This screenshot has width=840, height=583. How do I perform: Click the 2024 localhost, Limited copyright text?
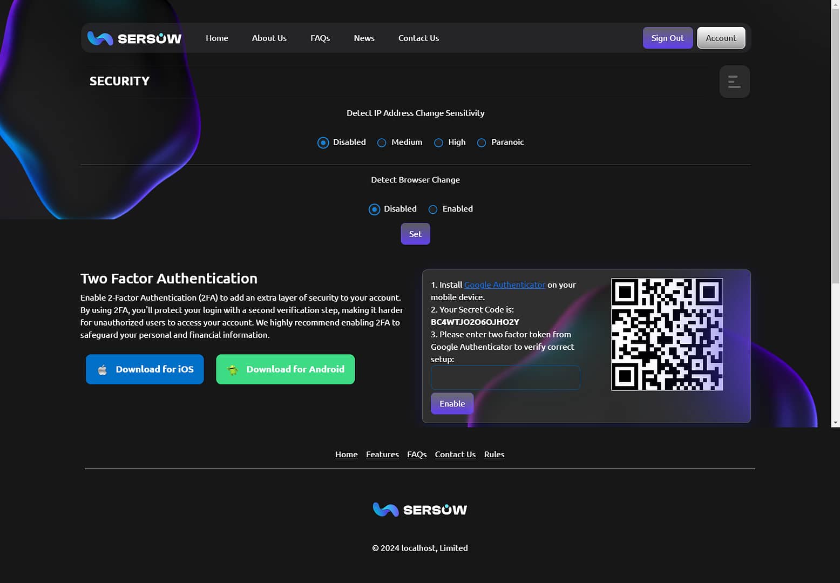tap(420, 548)
